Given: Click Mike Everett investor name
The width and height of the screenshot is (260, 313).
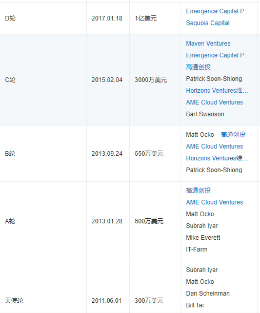Looking at the screenshot, I should (x=203, y=238).
